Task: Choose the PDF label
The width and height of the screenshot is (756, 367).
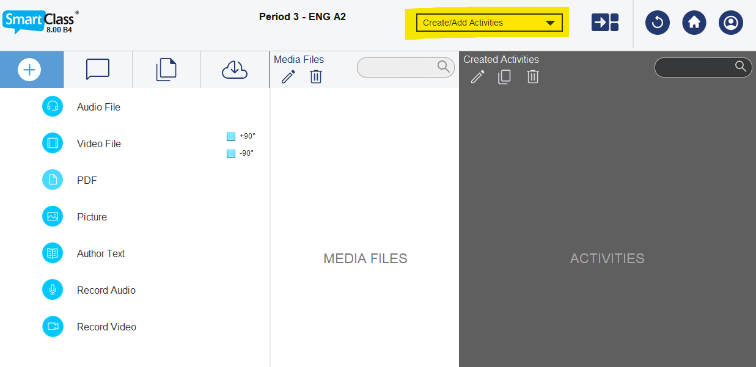Action: pyautogui.click(x=87, y=180)
